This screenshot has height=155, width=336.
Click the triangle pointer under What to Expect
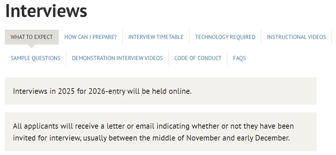(x=32, y=46)
